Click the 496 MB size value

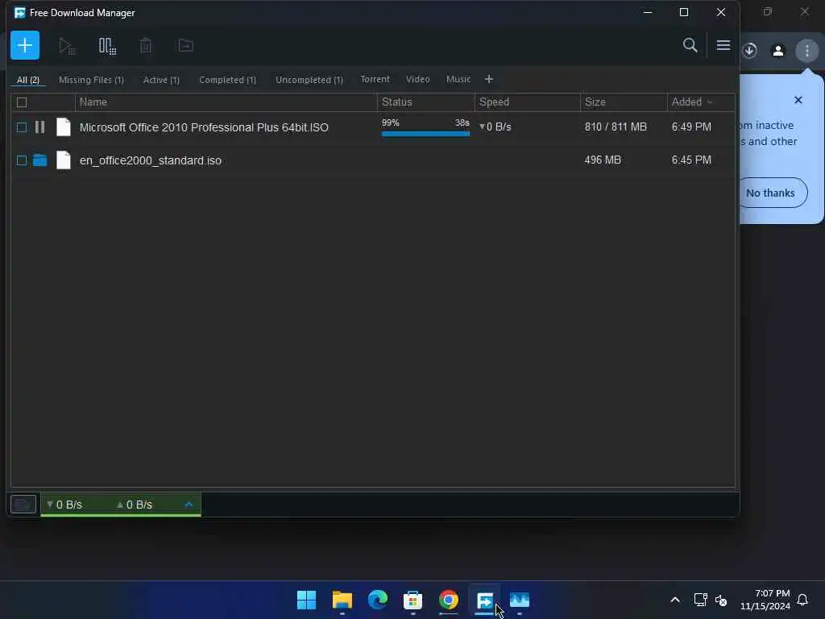[x=603, y=160]
